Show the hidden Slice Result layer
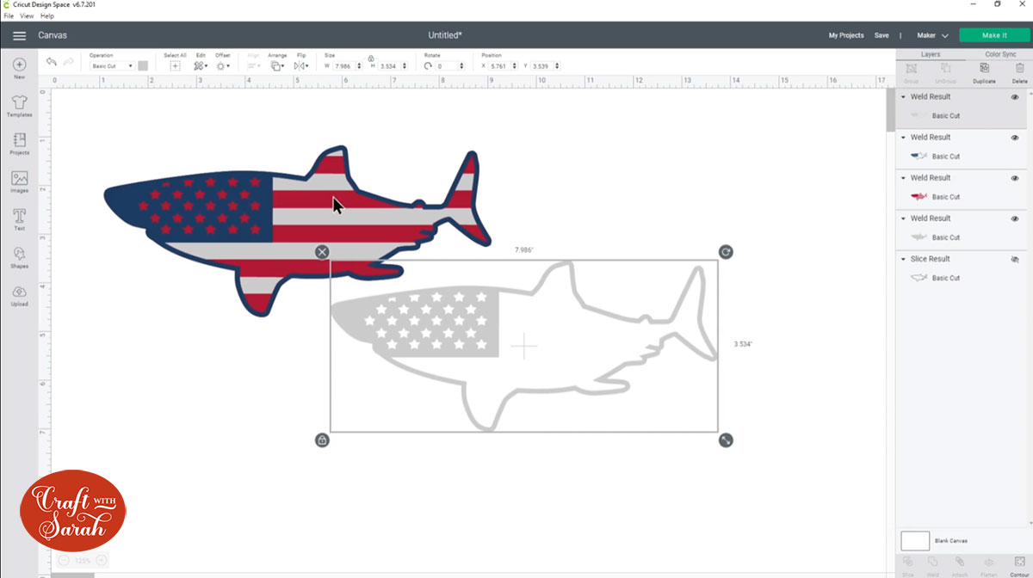The height and width of the screenshot is (578, 1033). pos(1015,259)
